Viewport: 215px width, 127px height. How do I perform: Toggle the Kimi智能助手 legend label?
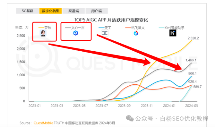point(175,28)
